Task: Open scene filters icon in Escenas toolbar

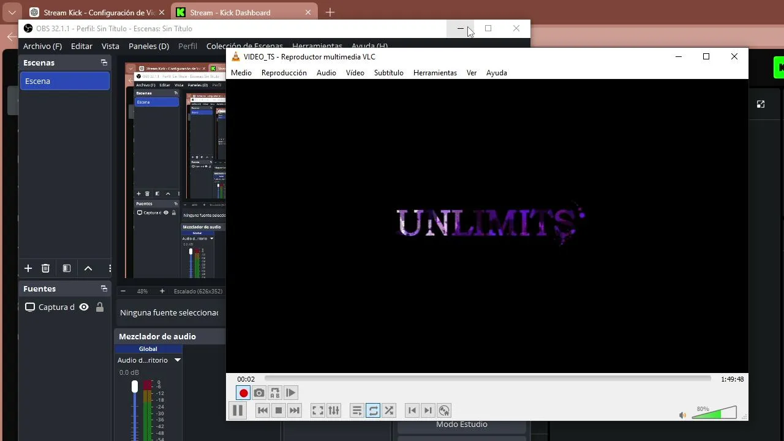Action: (67, 268)
